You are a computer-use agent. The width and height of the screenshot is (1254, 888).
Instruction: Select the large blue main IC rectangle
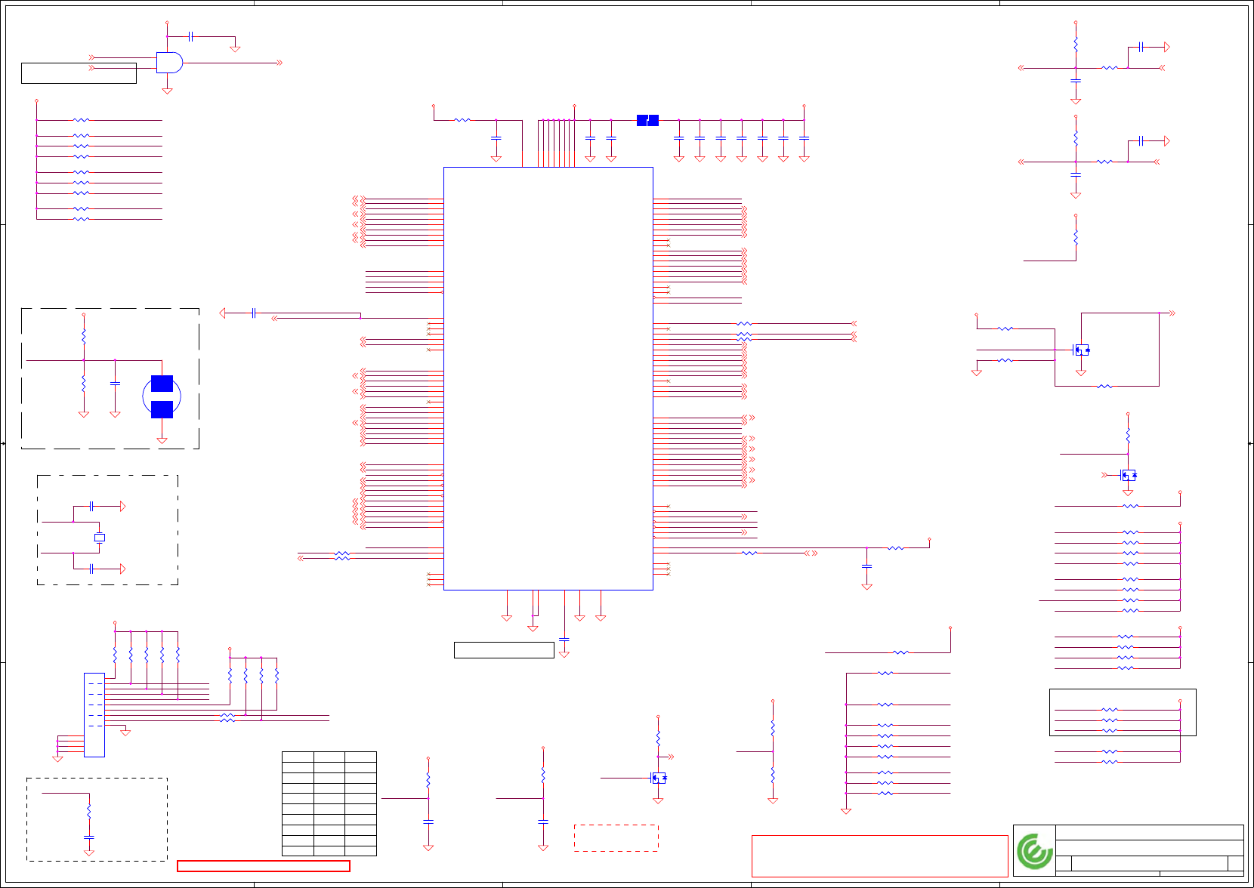pyautogui.click(x=548, y=378)
